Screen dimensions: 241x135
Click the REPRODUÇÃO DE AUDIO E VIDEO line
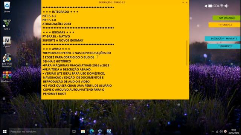[67, 81]
